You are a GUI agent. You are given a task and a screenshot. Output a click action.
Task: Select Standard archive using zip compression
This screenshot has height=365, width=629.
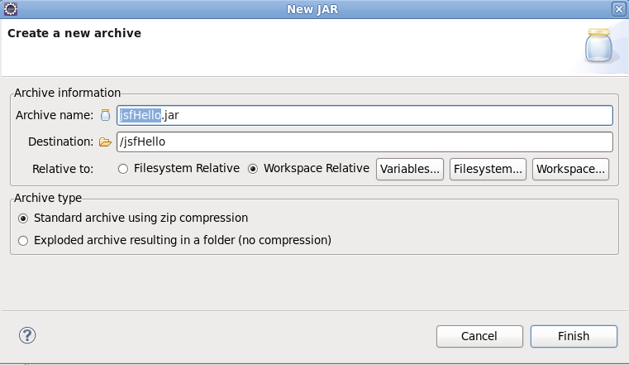[23, 219]
